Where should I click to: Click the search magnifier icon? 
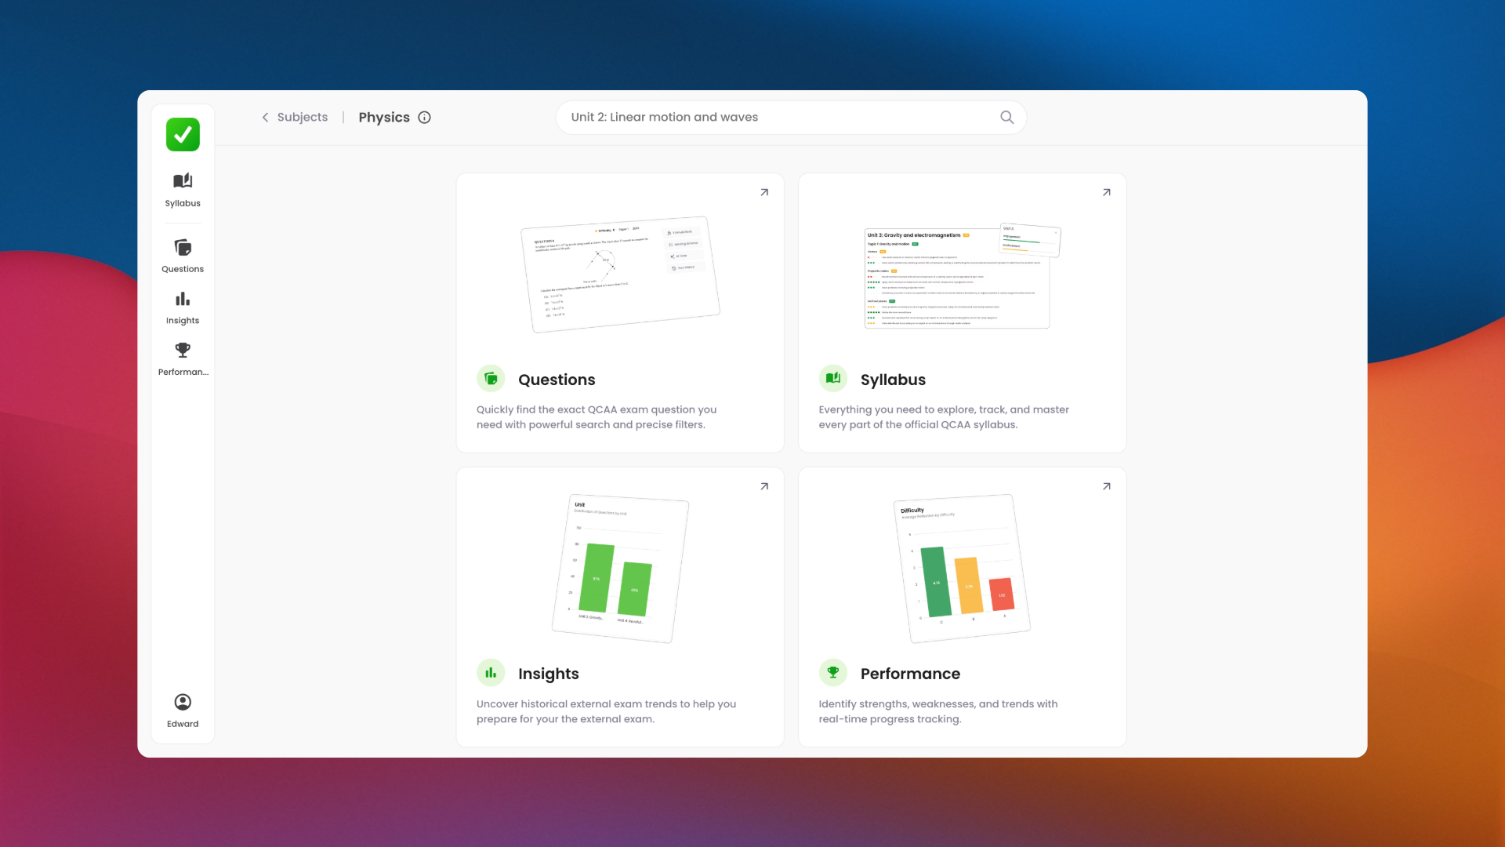click(x=1006, y=118)
